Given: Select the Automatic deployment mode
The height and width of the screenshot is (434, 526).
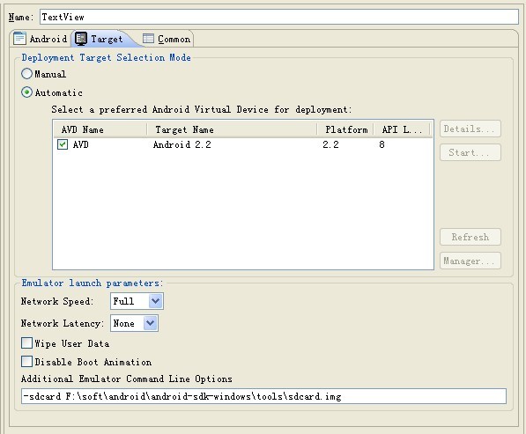Looking at the screenshot, I should (26, 92).
